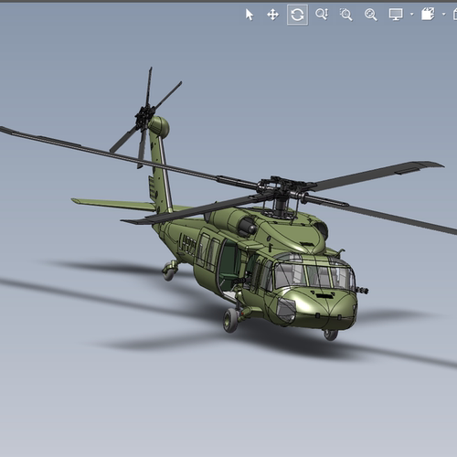Select the arrow pointer tool
Screen dimensions: 457x457
(250, 15)
